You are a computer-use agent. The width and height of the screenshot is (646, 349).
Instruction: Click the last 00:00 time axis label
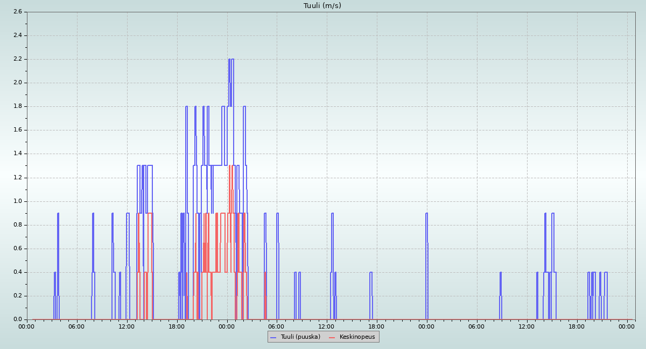tap(627, 326)
